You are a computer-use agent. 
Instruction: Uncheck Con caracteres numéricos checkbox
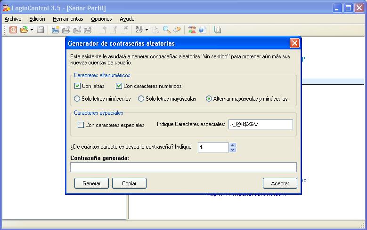pos(119,86)
